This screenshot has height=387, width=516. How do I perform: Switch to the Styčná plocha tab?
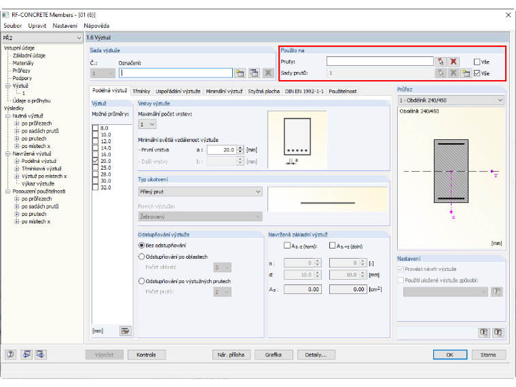click(x=263, y=91)
